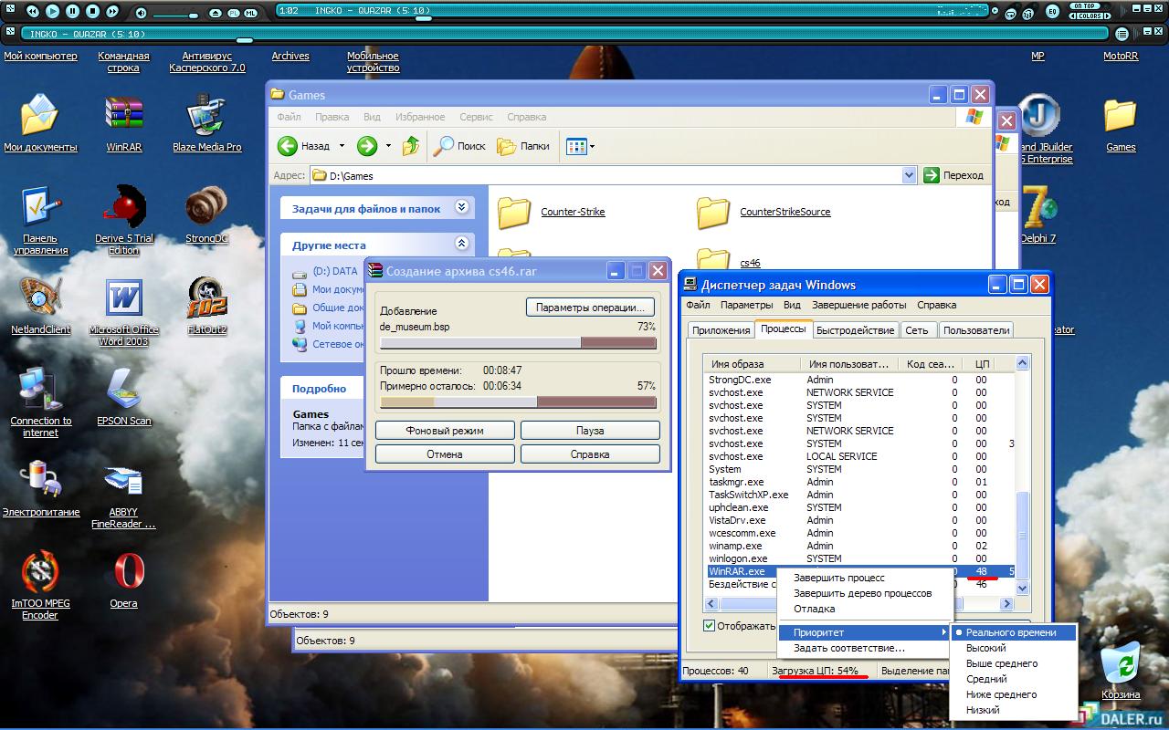Choose Завершить процесс in the context menu
Screen dimensions: 1169x730
click(x=838, y=578)
